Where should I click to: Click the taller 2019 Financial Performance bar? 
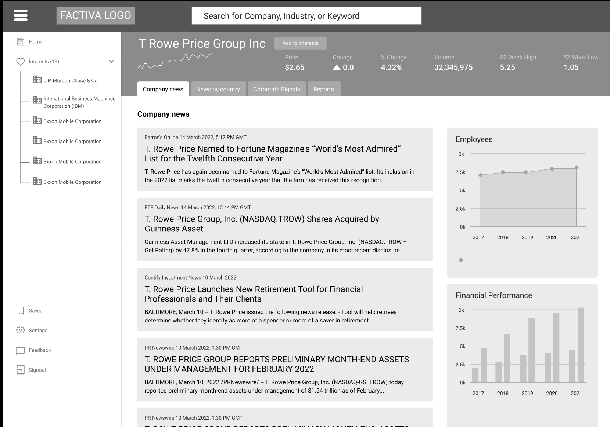click(x=532, y=350)
